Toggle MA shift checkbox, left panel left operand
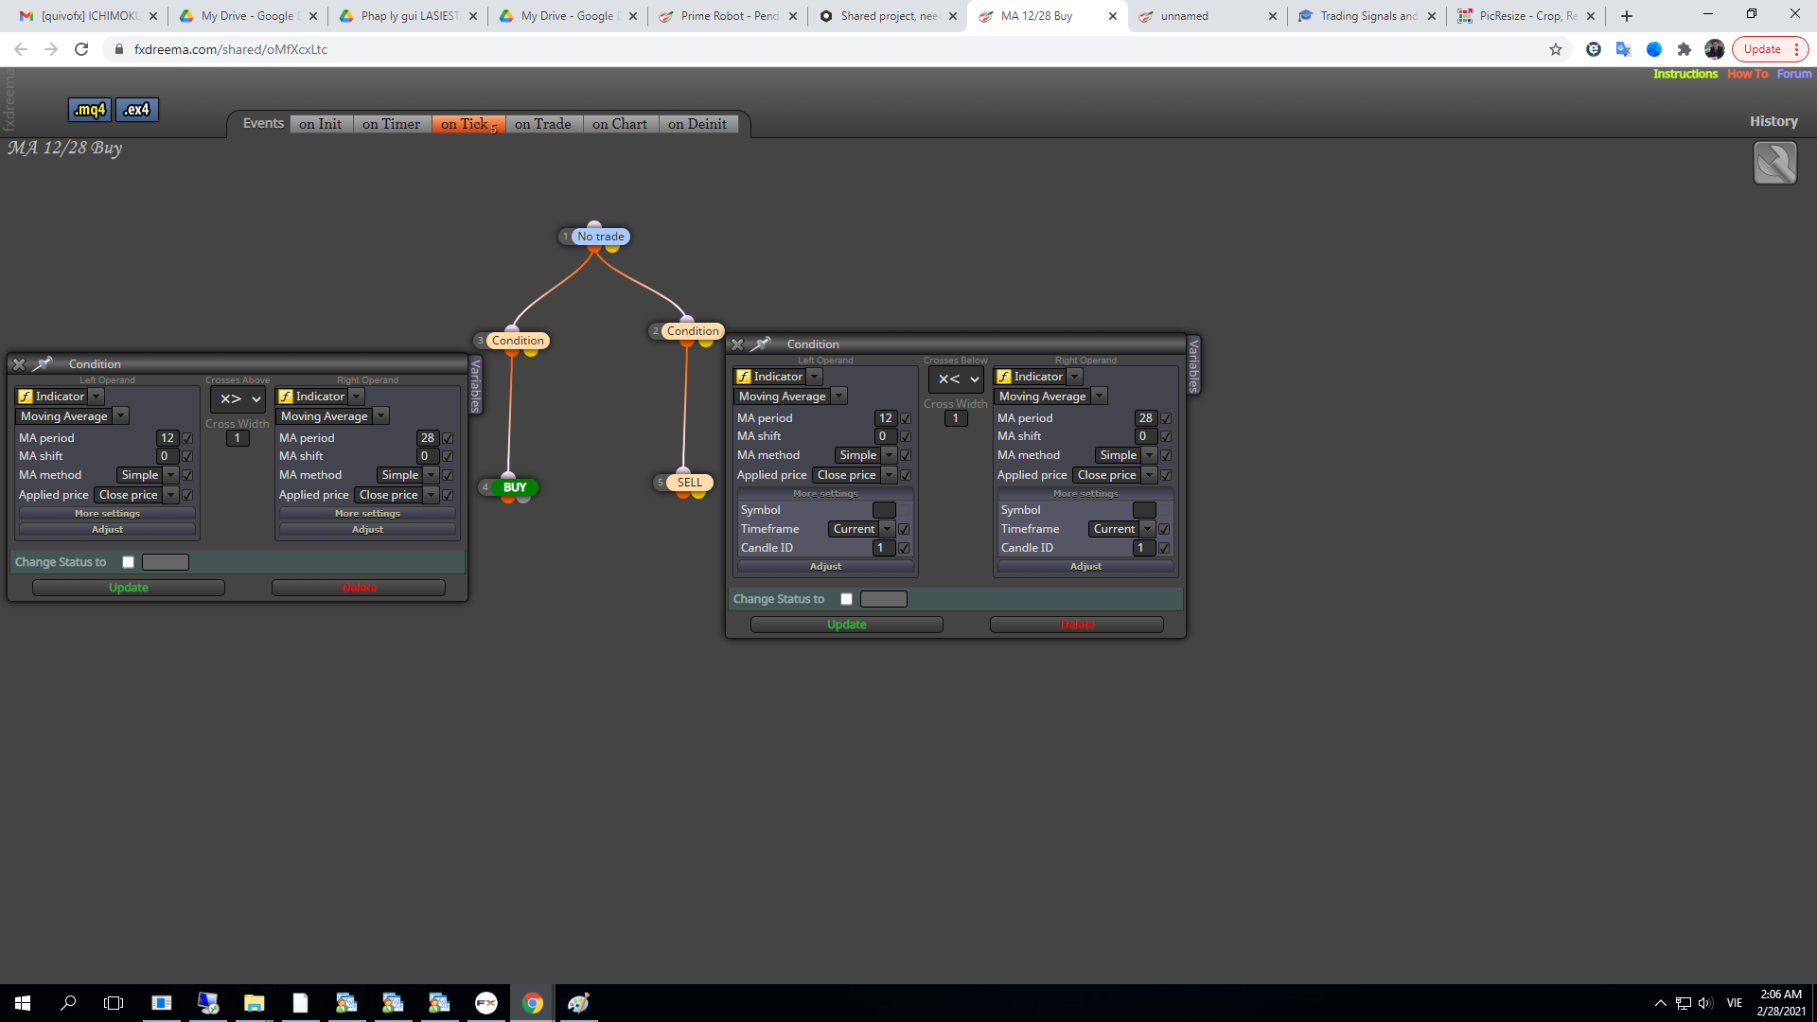The image size is (1817, 1022). tap(187, 456)
